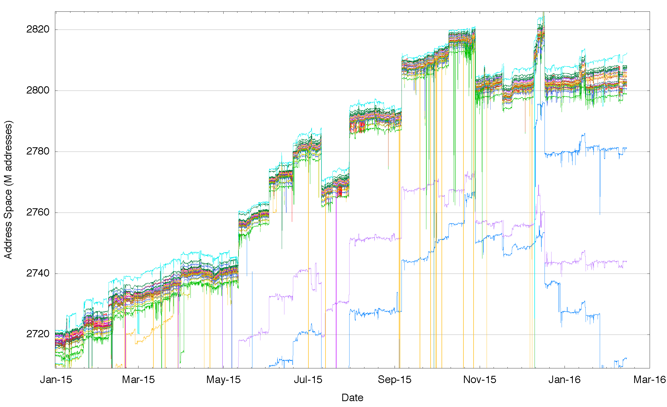Click the cyan line's right end near 2812
The width and height of the screenshot is (667, 407).
(x=626, y=53)
